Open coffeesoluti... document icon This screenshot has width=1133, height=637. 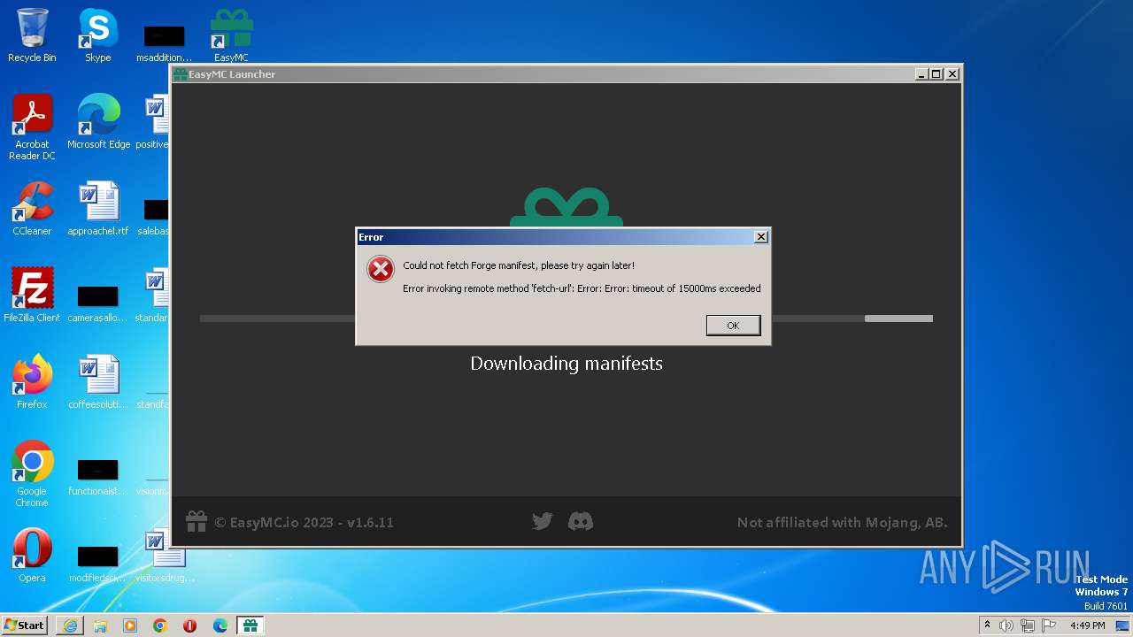[x=98, y=382]
